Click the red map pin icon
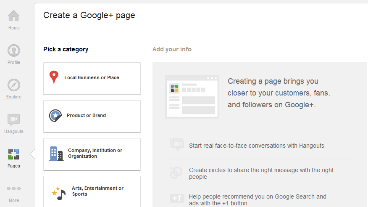 (54, 77)
